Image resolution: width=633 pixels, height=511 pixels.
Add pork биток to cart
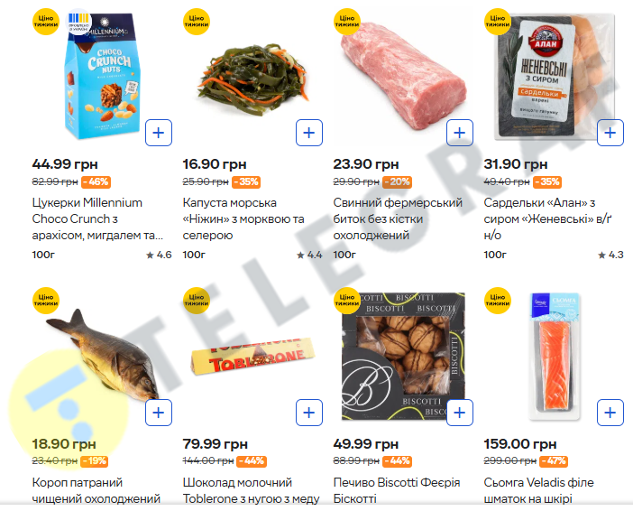point(459,133)
